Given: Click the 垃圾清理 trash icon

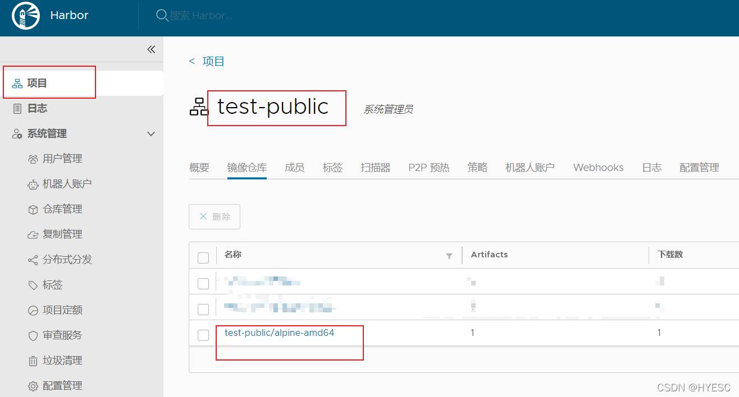Looking at the screenshot, I should click(x=33, y=361).
